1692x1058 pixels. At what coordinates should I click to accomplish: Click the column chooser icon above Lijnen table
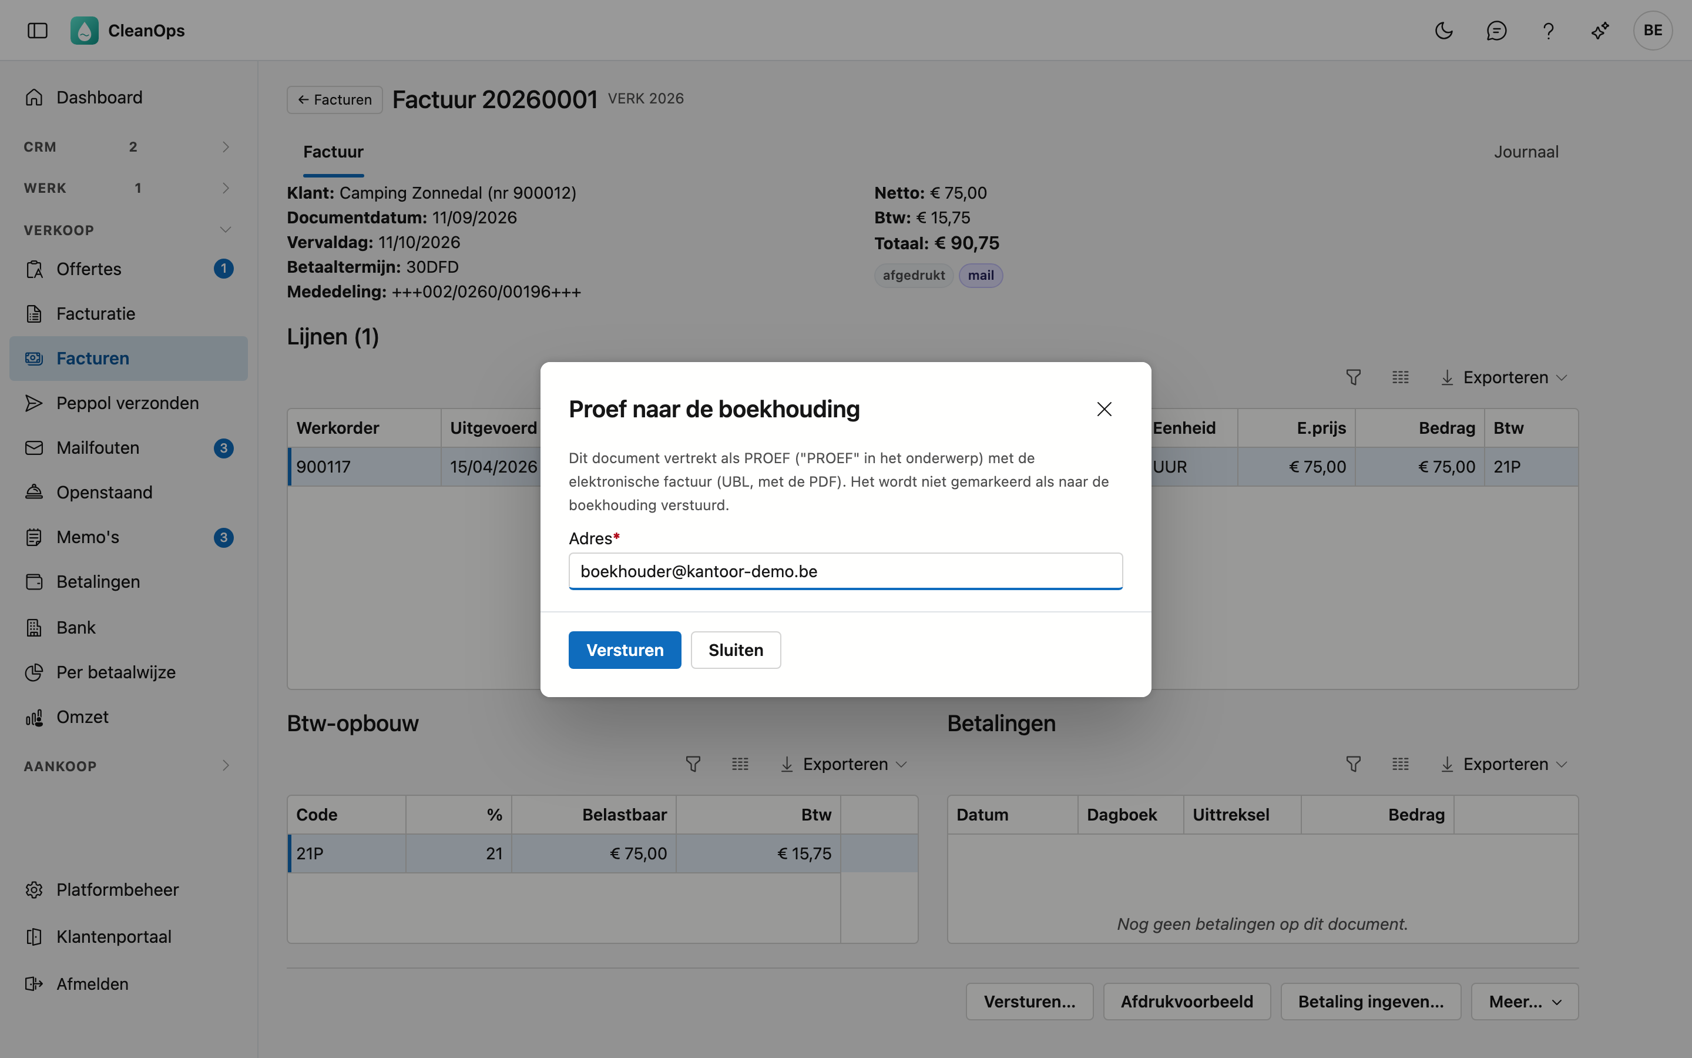(1401, 378)
